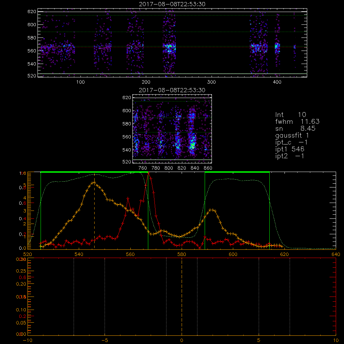This screenshot has width=344, height=344.
Task: Click y-axis label 0.25 of bottom plot
Action: [x=21, y=271]
